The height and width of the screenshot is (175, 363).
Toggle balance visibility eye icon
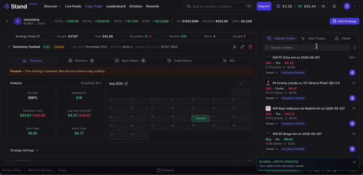pos(323,6)
